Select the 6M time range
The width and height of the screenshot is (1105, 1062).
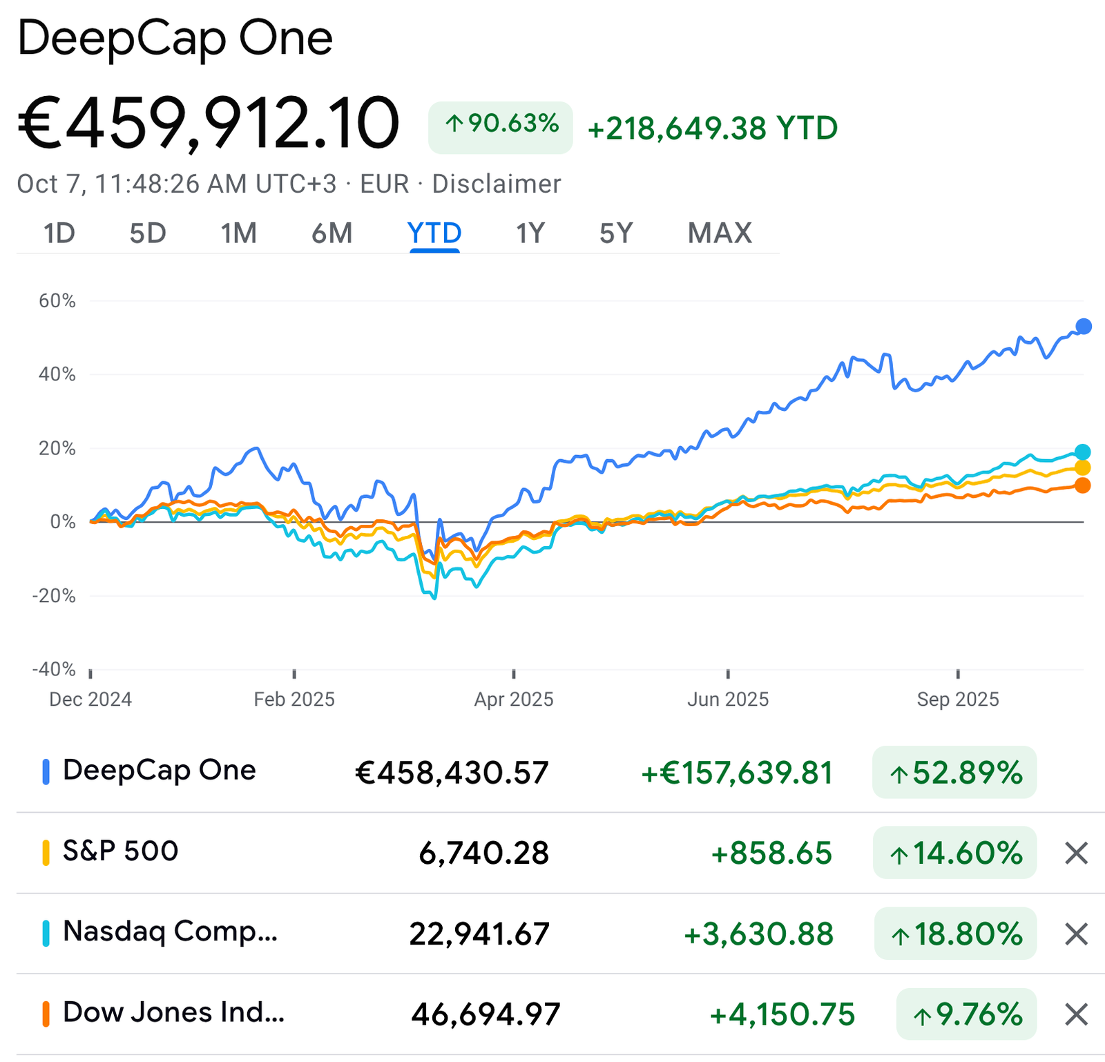(331, 233)
